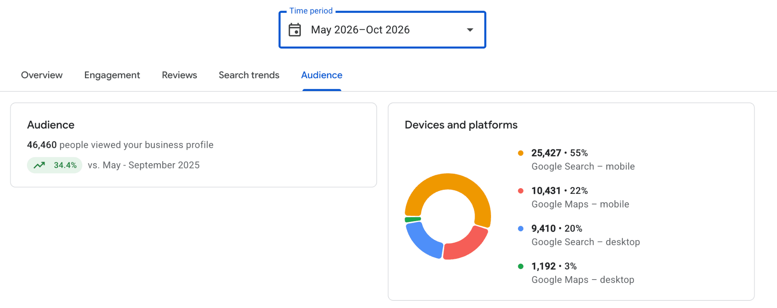Click the 10,431 • 22% value

(x=560, y=190)
